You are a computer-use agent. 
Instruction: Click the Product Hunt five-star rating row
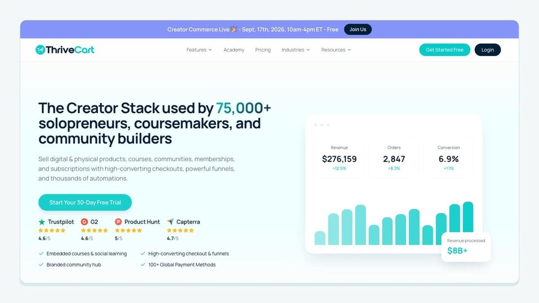(128, 230)
